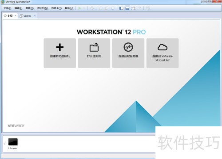Toggle the library sidebar view icon

(121, 8)
